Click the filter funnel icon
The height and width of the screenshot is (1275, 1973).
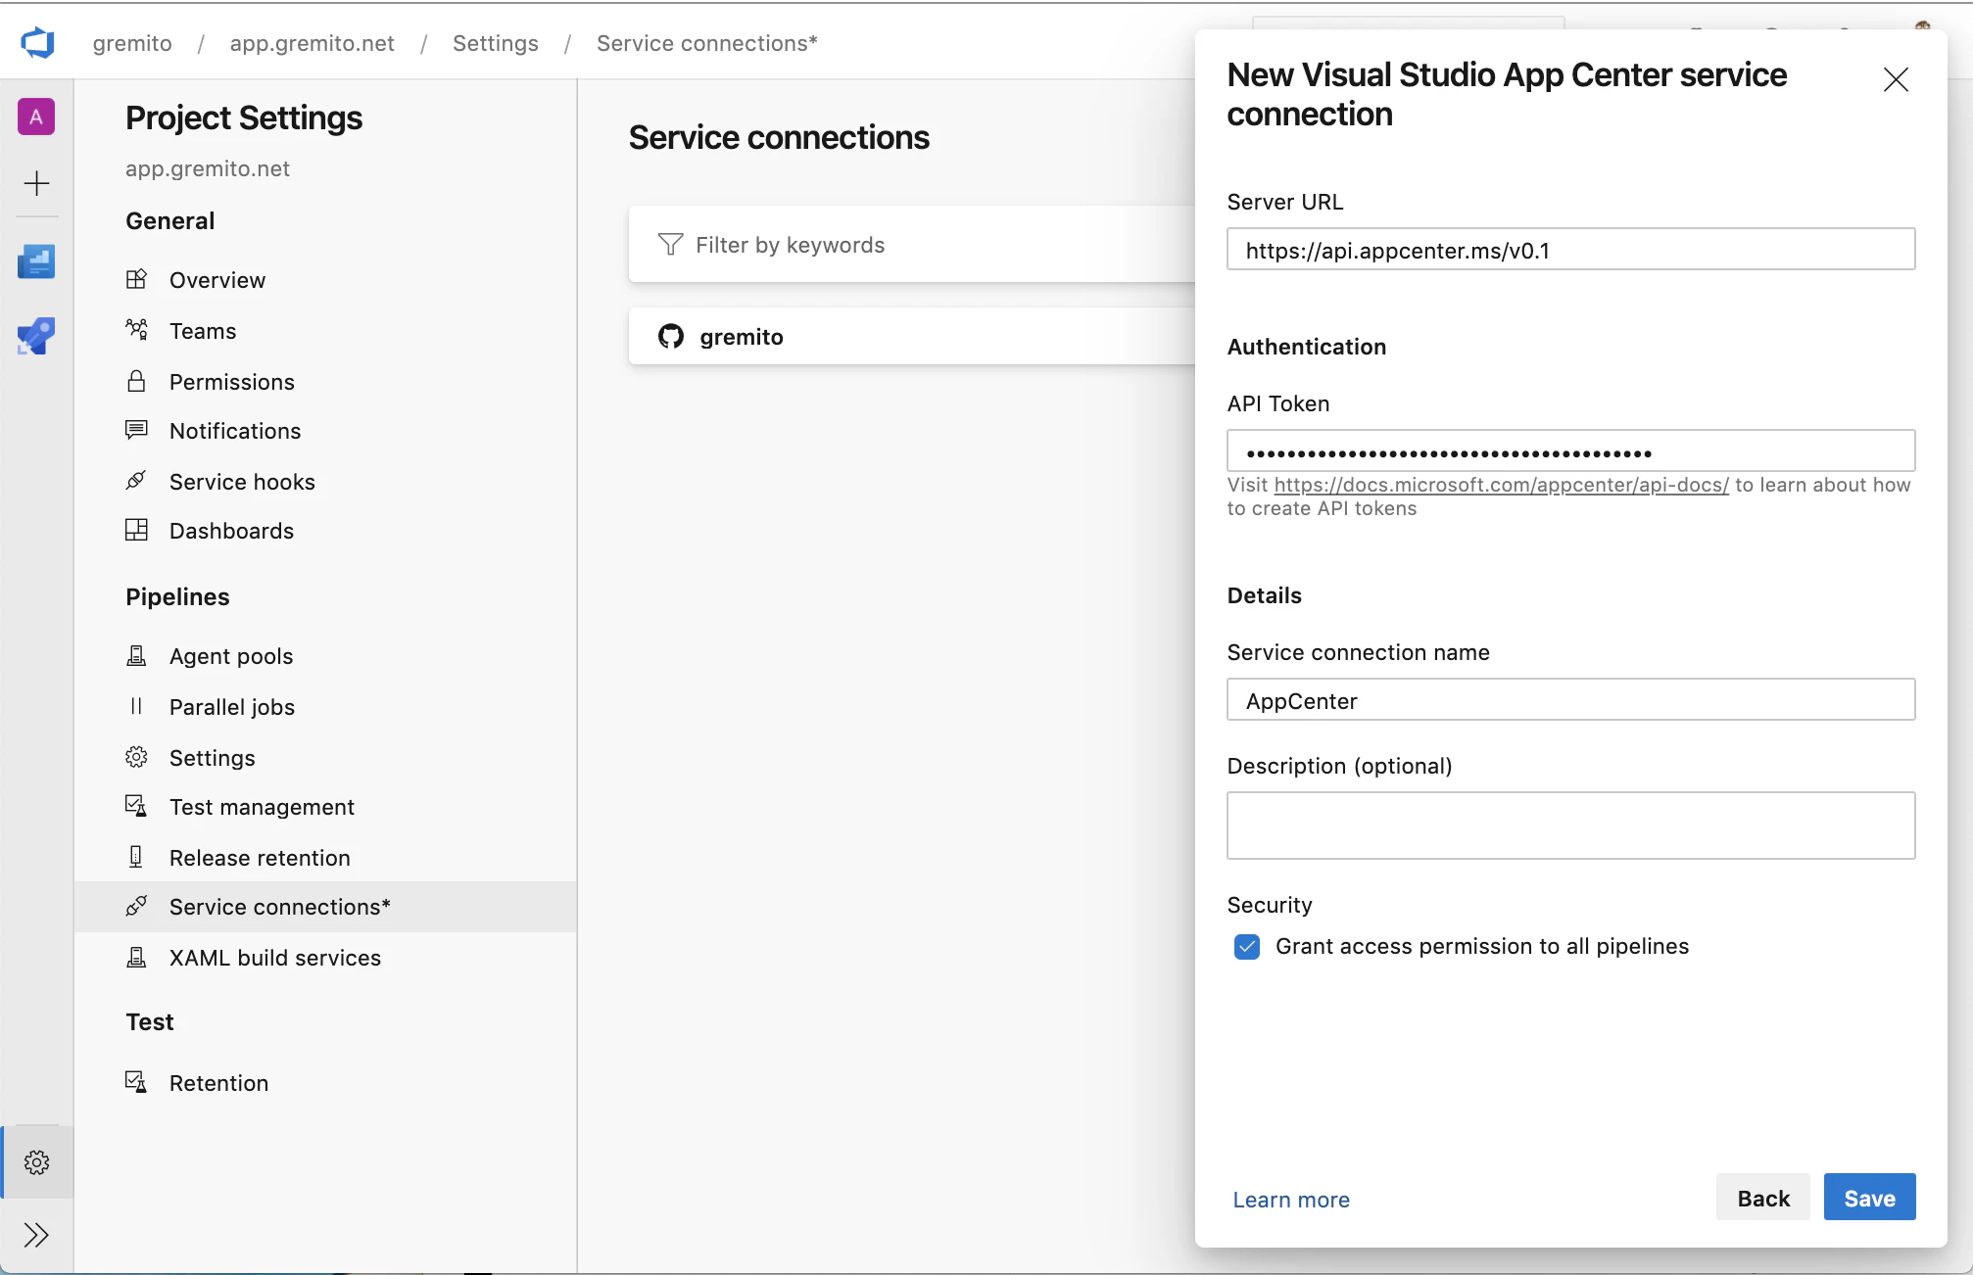670,244
